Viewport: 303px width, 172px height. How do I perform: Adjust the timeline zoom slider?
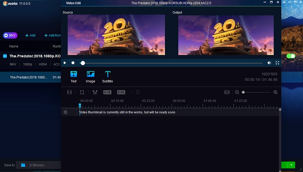[243, 92]
